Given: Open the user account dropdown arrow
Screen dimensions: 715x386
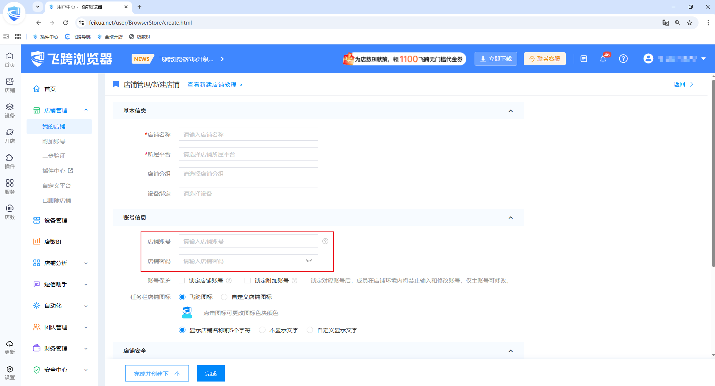Looking at the screenshot, I should 703,59.
